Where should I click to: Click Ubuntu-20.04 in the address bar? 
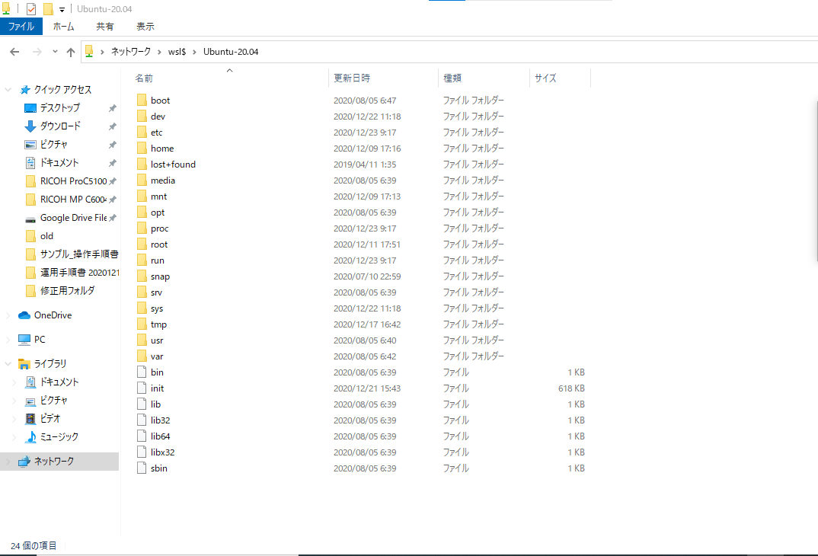[231, 52]
